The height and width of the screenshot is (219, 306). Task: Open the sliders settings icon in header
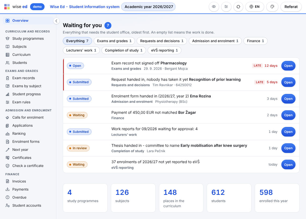[226, 7]
